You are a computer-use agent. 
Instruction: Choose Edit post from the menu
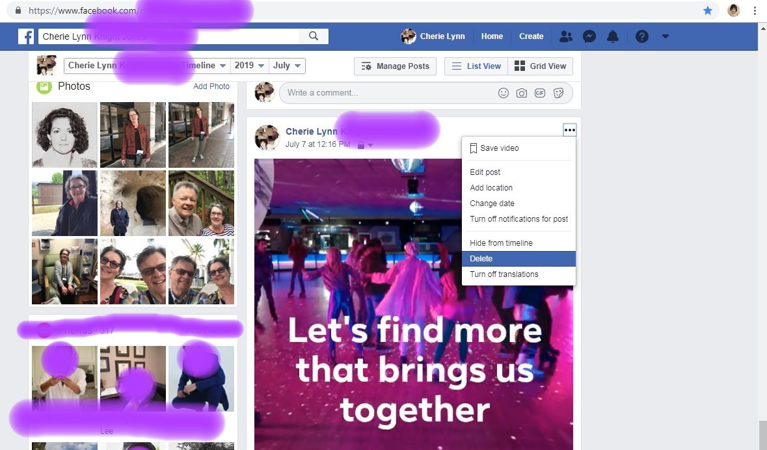pos(518,172)
